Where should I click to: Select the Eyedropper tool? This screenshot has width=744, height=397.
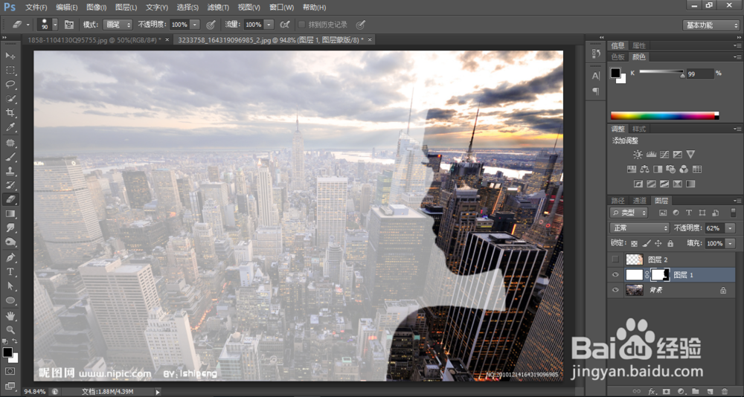[x=10, y=127]
